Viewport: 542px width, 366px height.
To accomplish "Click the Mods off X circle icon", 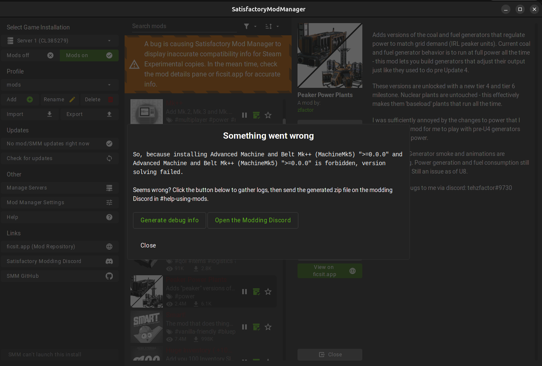I will [50, 55].
